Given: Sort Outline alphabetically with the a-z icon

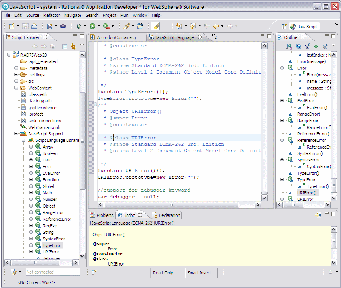Looking at the screenshot, I should tap(290, 47).
